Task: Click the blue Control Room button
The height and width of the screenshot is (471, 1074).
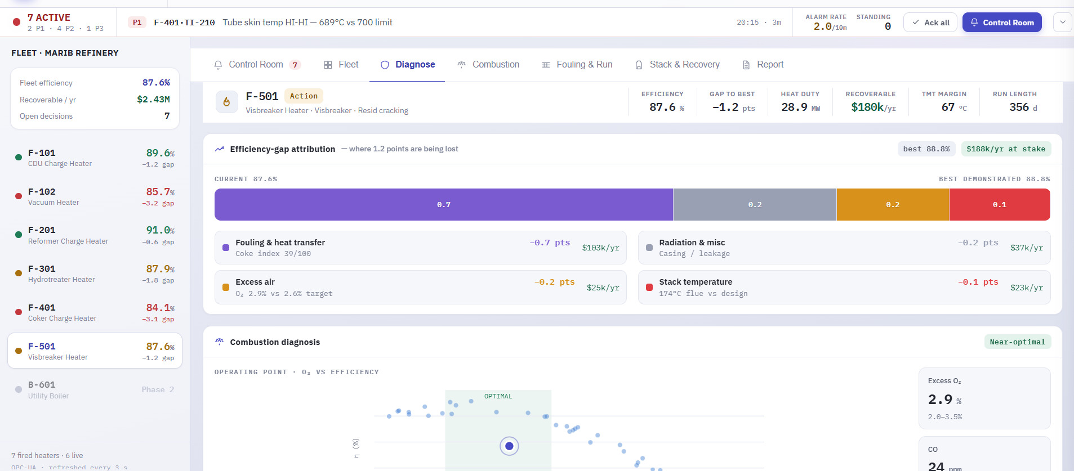Action: (1002, 23)
